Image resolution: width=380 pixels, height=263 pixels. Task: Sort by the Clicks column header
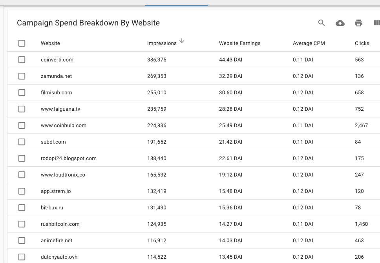tap(362, 43)
